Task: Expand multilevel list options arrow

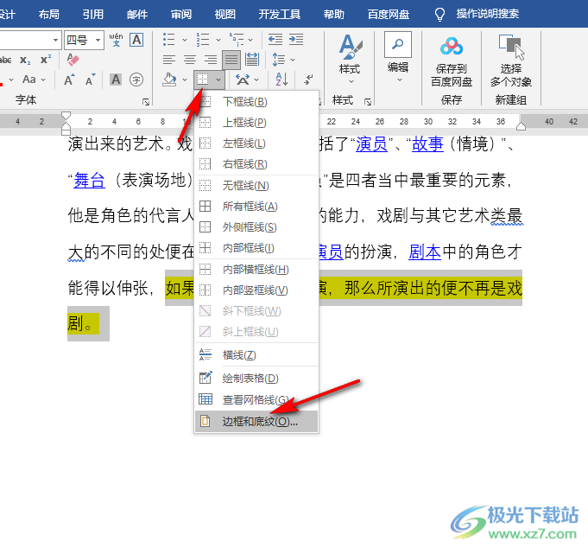Action: click(250, 40)
